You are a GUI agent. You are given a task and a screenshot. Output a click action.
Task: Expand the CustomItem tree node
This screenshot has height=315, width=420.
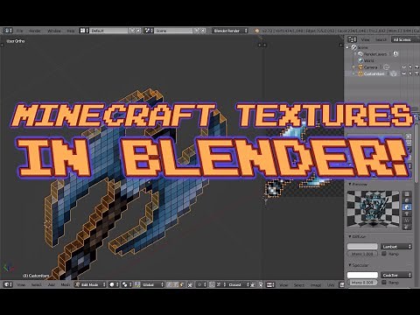point(353,73)
